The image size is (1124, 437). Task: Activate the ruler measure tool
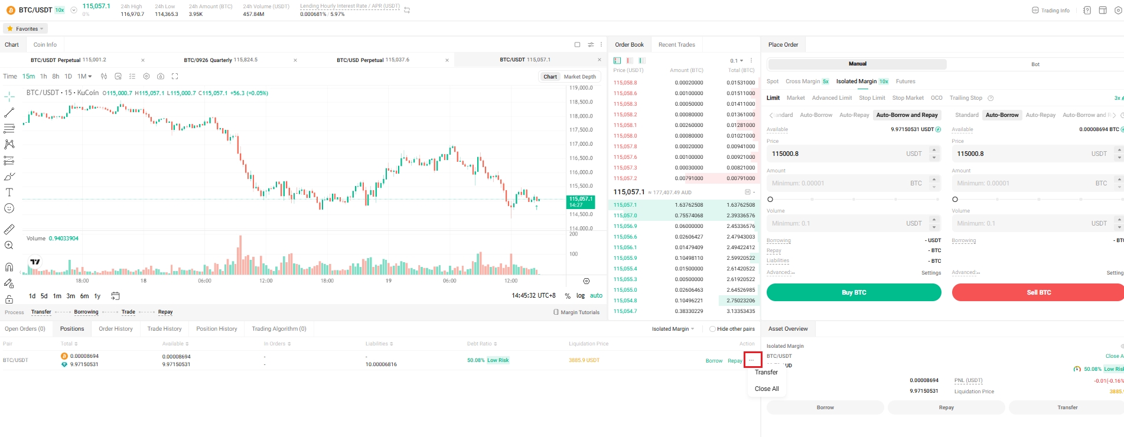click(9, 229)
